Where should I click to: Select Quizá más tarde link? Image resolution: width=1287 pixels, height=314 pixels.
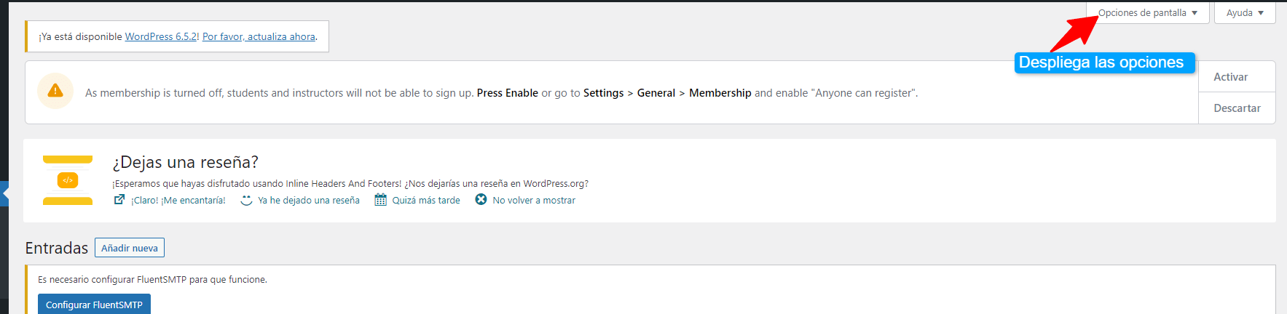(426, 200)
